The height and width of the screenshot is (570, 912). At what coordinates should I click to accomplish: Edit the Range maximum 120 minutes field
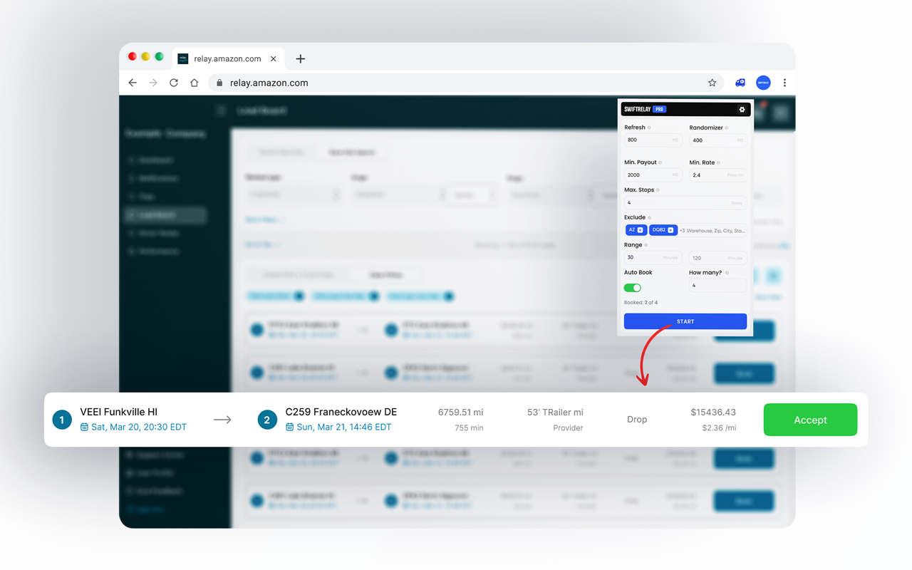[717, 258]
